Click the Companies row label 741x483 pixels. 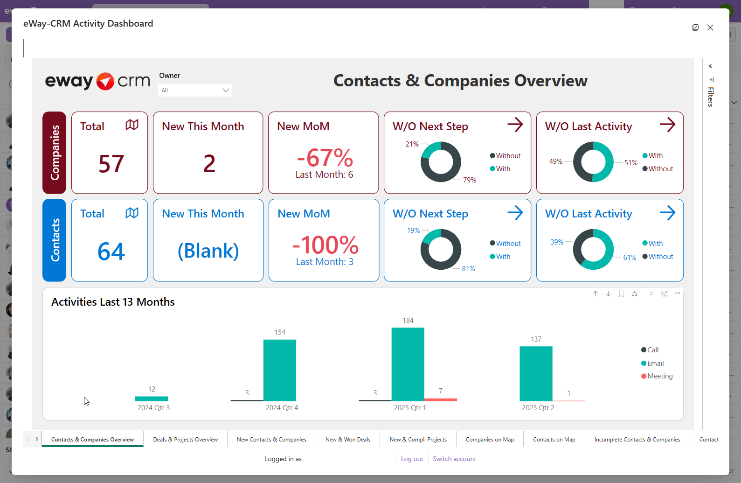tap(55, 153)
